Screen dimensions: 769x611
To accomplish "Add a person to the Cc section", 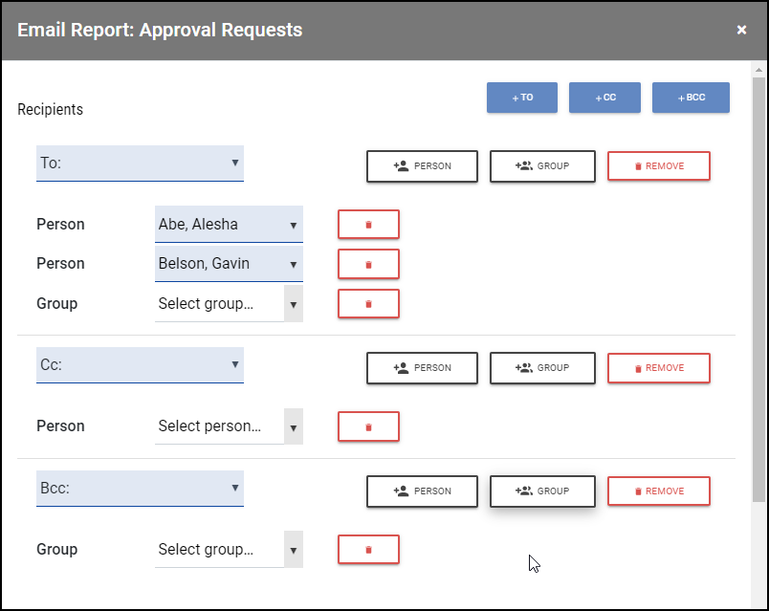I will pyautogui.click(x=422, y=368).
